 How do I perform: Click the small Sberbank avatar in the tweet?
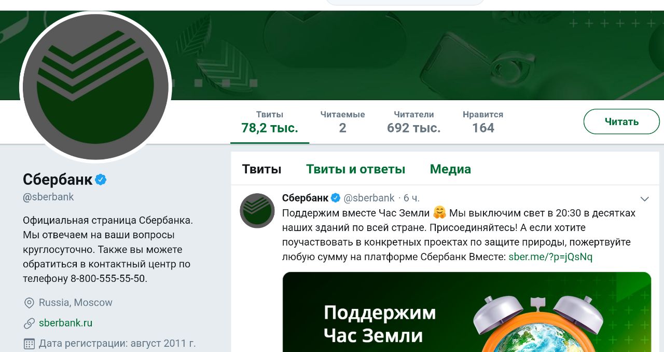click(x=257, y=210)
